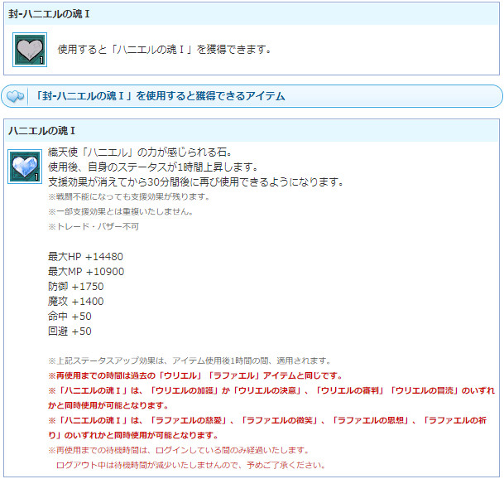Click the 魔攻 +1400 stat line
The width and height of the screenshot is (504, 479).
point(76,301)
